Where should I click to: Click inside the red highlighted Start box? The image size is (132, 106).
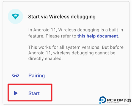(30, 92)
